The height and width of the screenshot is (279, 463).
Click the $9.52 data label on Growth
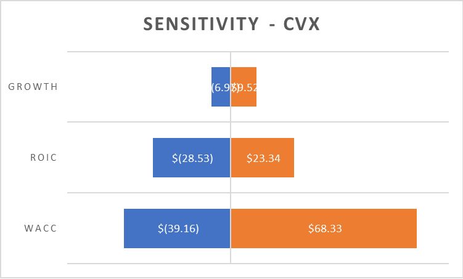point(247,87)
